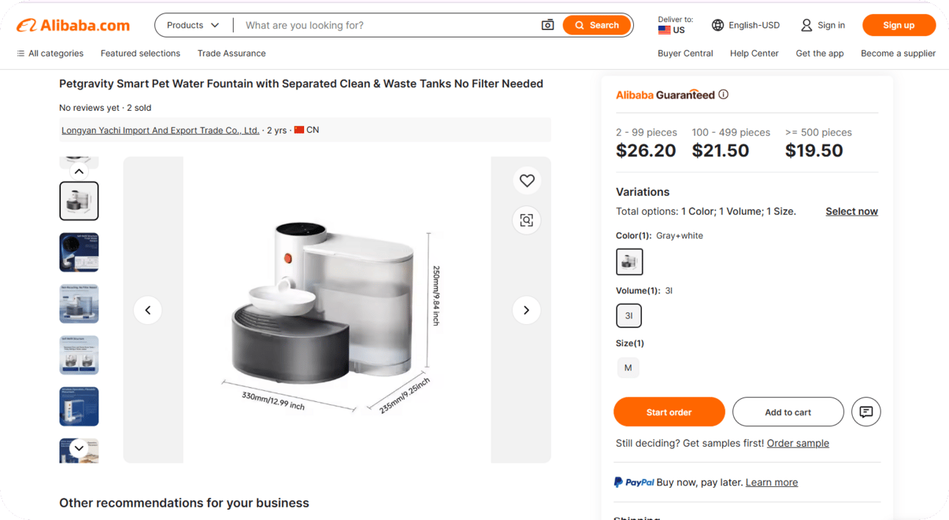This screenshot has width=949, height=520.
Task: Open chat with supplier message icon
Action: tap(866, 411)
